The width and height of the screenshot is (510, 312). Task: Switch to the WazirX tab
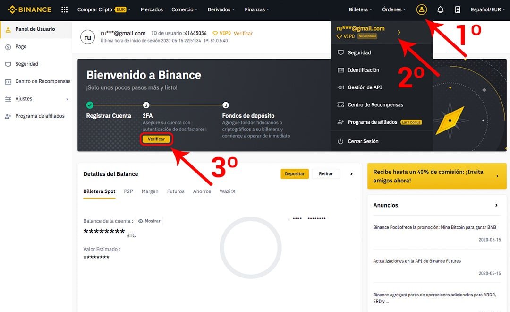click(227, 191)
